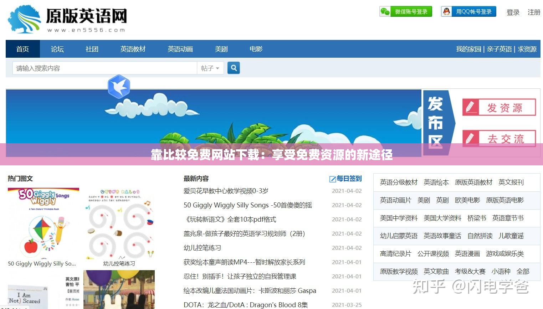The width and height of the screenshot is (543, 309).
Task: Go to 求资源 link
Action: (527, 49)
